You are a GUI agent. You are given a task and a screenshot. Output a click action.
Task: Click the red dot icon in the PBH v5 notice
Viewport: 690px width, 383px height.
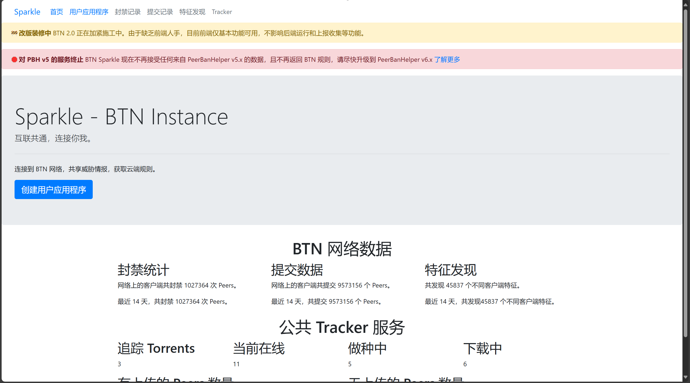(14, 59)
